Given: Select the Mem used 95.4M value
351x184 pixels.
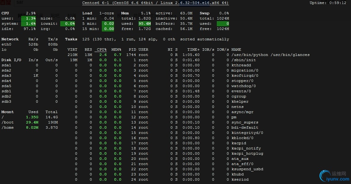Looking at the screenshot, I should [x=145, y=24].
